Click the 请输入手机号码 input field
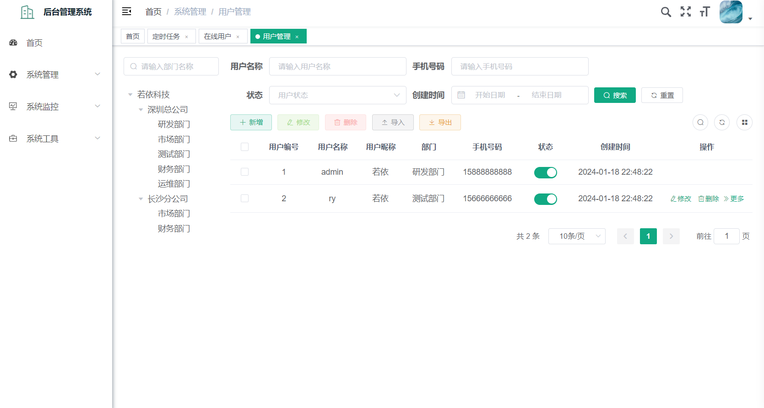Screen dimensions: 764x408 point(520,66)
